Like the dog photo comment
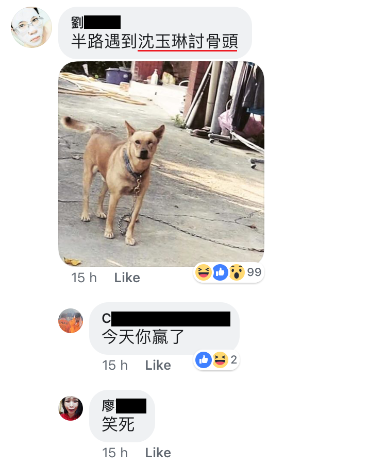This screenshot has height=466, width=385. (127, 278)
